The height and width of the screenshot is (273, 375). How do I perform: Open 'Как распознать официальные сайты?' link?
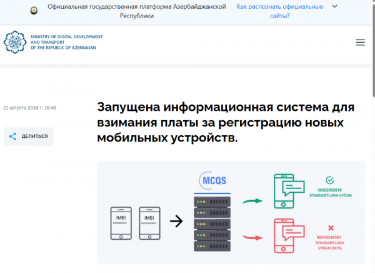(x=279, y=11)
